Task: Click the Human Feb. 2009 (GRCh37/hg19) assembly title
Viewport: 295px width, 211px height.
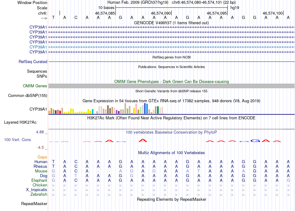Action: 138,2
